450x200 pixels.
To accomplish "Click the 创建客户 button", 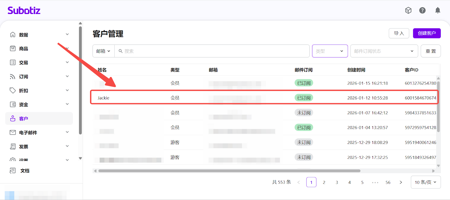I will coord(427,33).
